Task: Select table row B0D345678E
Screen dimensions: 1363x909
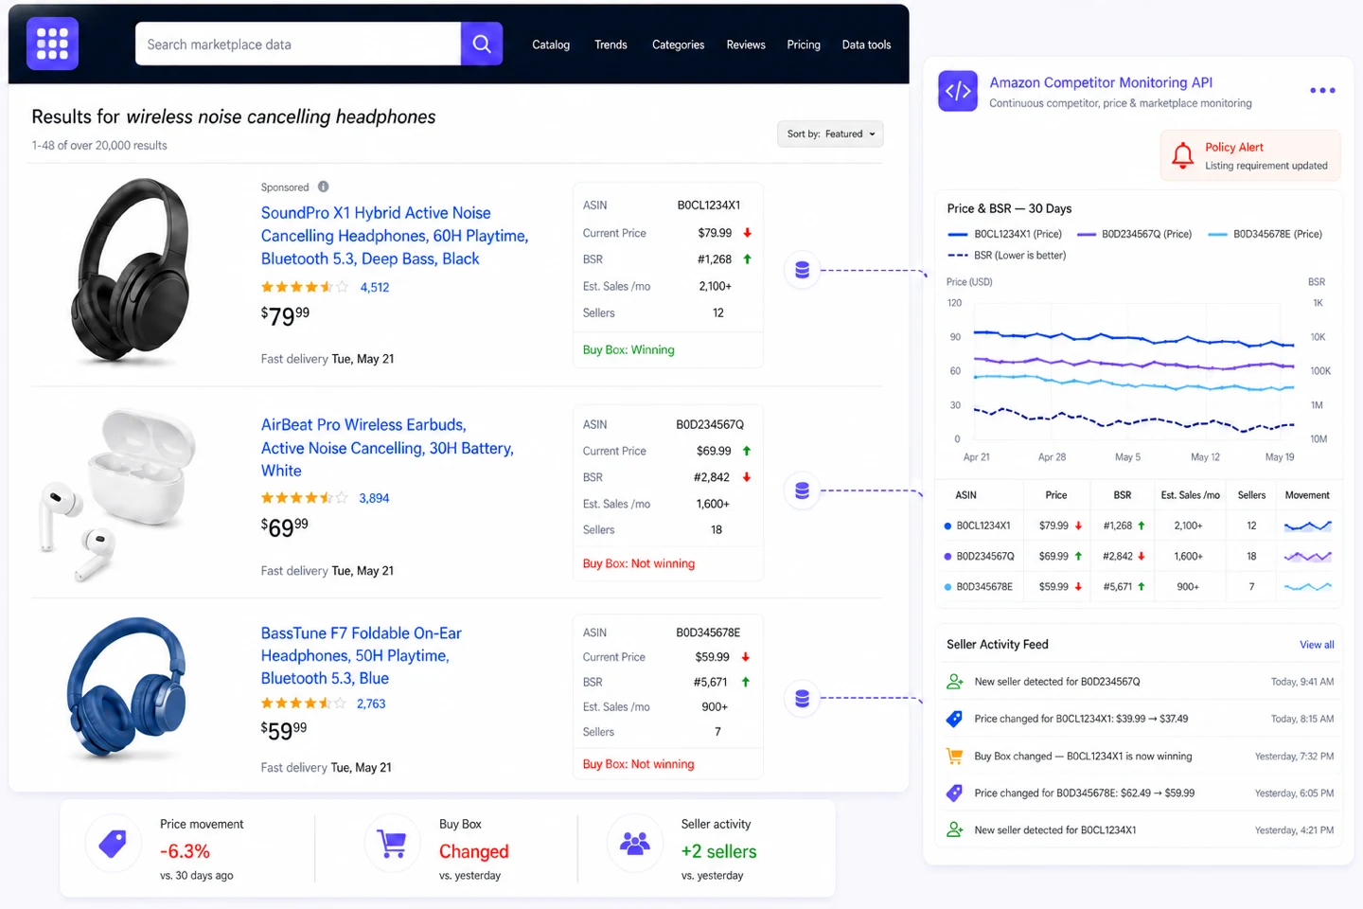Action: point(1139,587)
